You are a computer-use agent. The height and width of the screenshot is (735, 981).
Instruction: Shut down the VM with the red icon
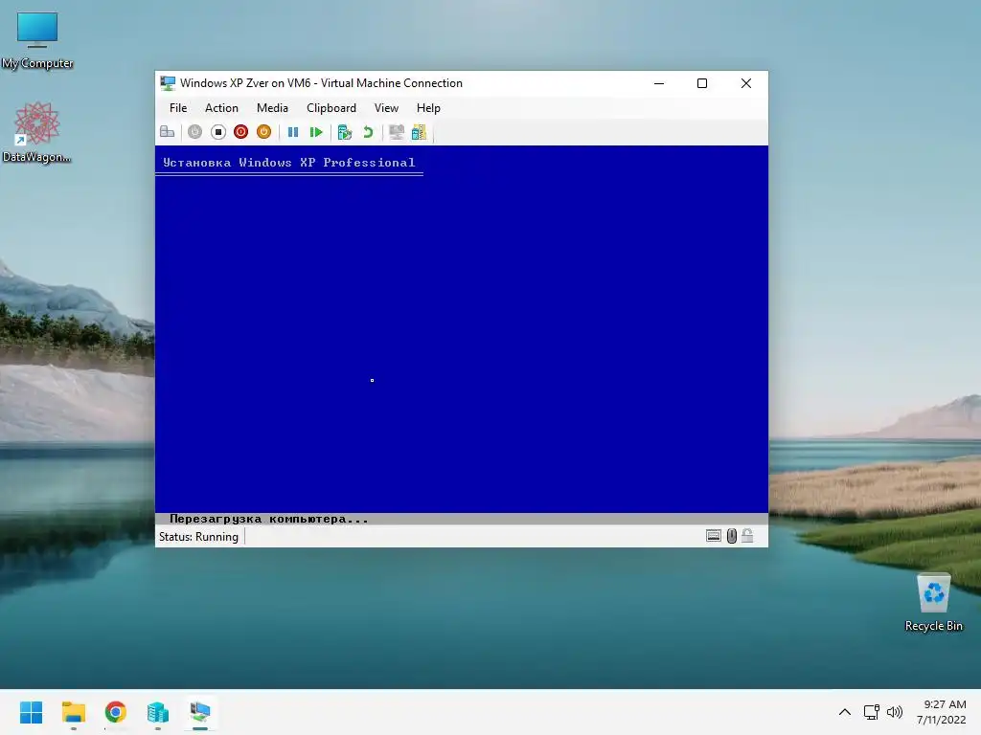[240, 132]
